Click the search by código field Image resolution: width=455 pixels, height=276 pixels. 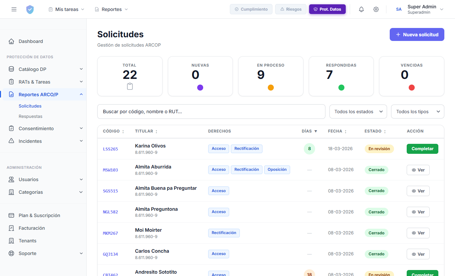211,112
